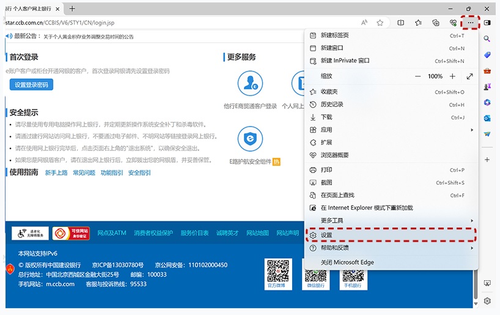Open the Outlook icon in Edge sidebar
This screenshot has height=315, width=500.
pyautogui.click(x=488, y=118)
